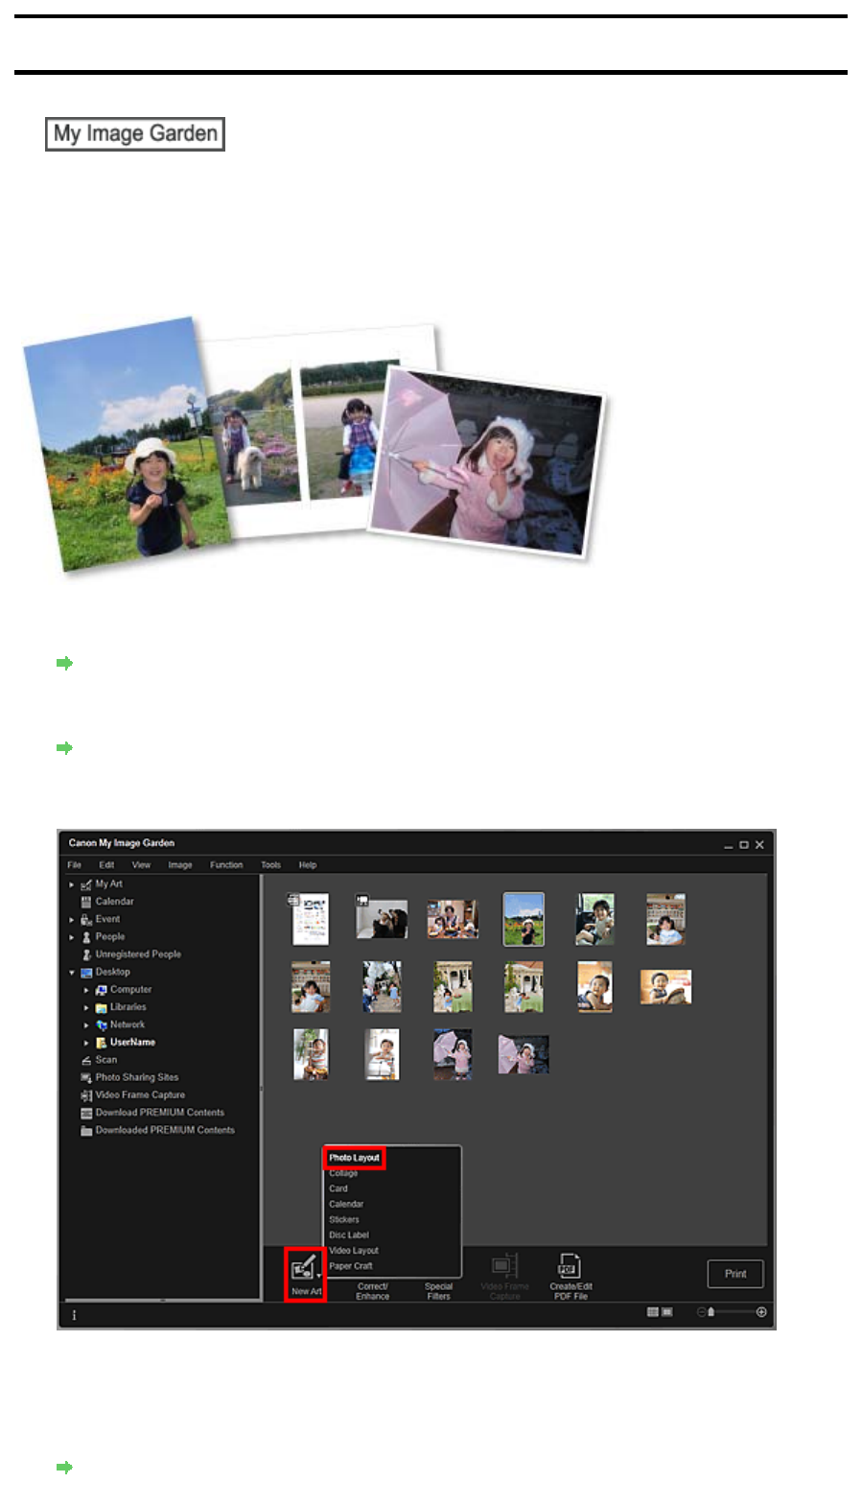
Task: Select the landscape pink umbrella thumbnail
Action: point(524,1054)
